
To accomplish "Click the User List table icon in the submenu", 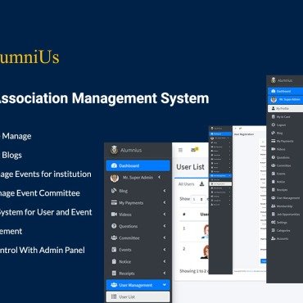I will click(x=114, y=296).
